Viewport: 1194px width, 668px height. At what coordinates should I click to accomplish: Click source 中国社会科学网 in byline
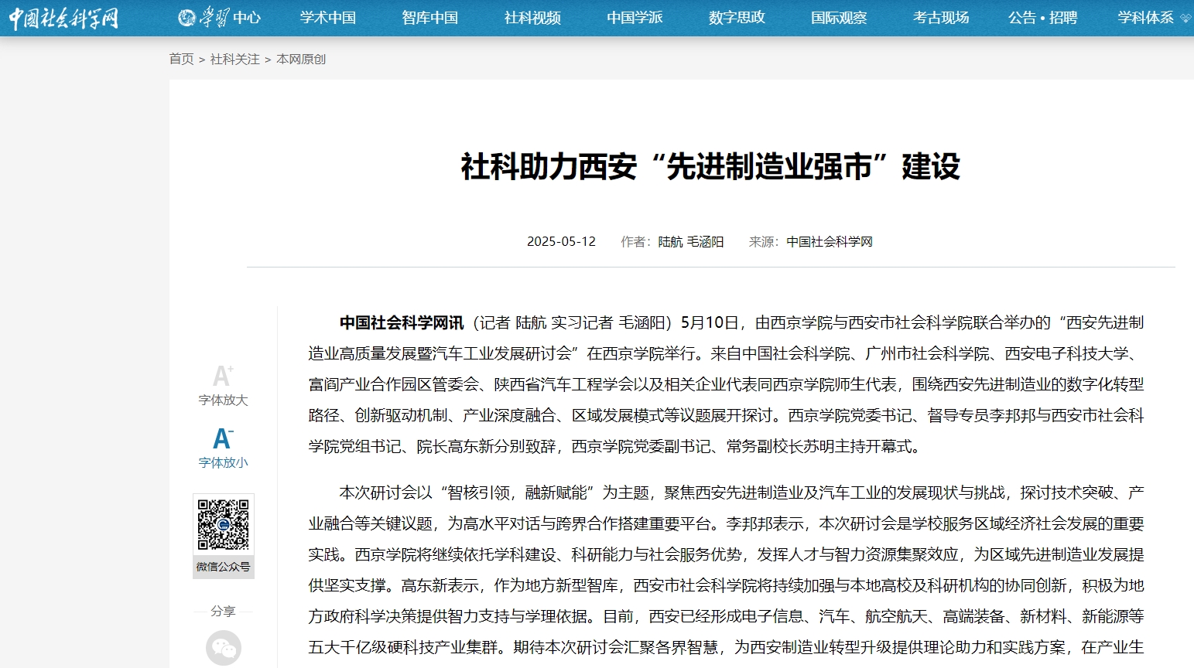(830, 241)
